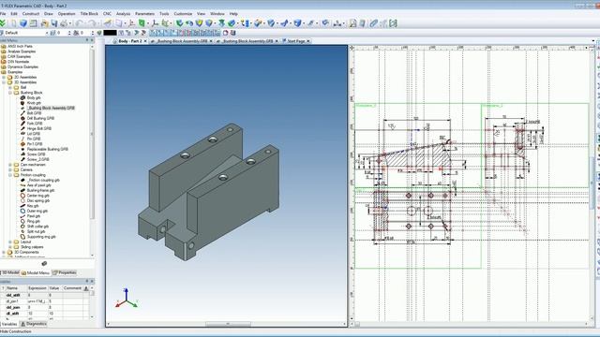Click the blue cube icon on the right of the toolbar
The image size is (600, 337).
tap(297, 23)
